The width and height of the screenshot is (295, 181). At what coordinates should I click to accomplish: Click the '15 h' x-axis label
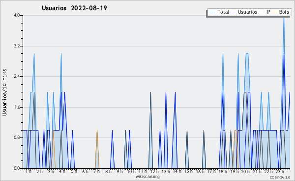(188, 171)
